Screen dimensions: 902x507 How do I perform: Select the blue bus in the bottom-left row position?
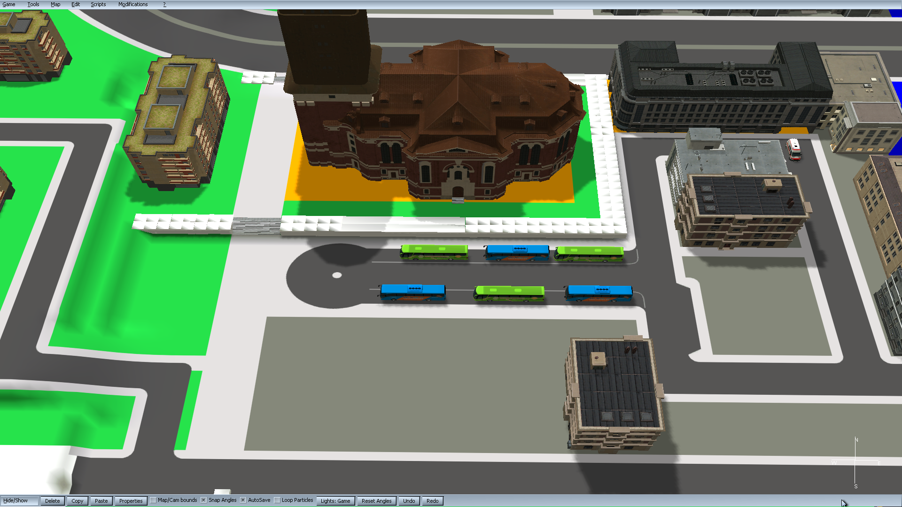412,292
